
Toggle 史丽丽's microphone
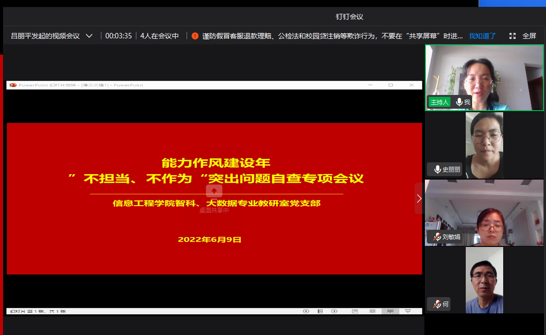tap(437, 169)
